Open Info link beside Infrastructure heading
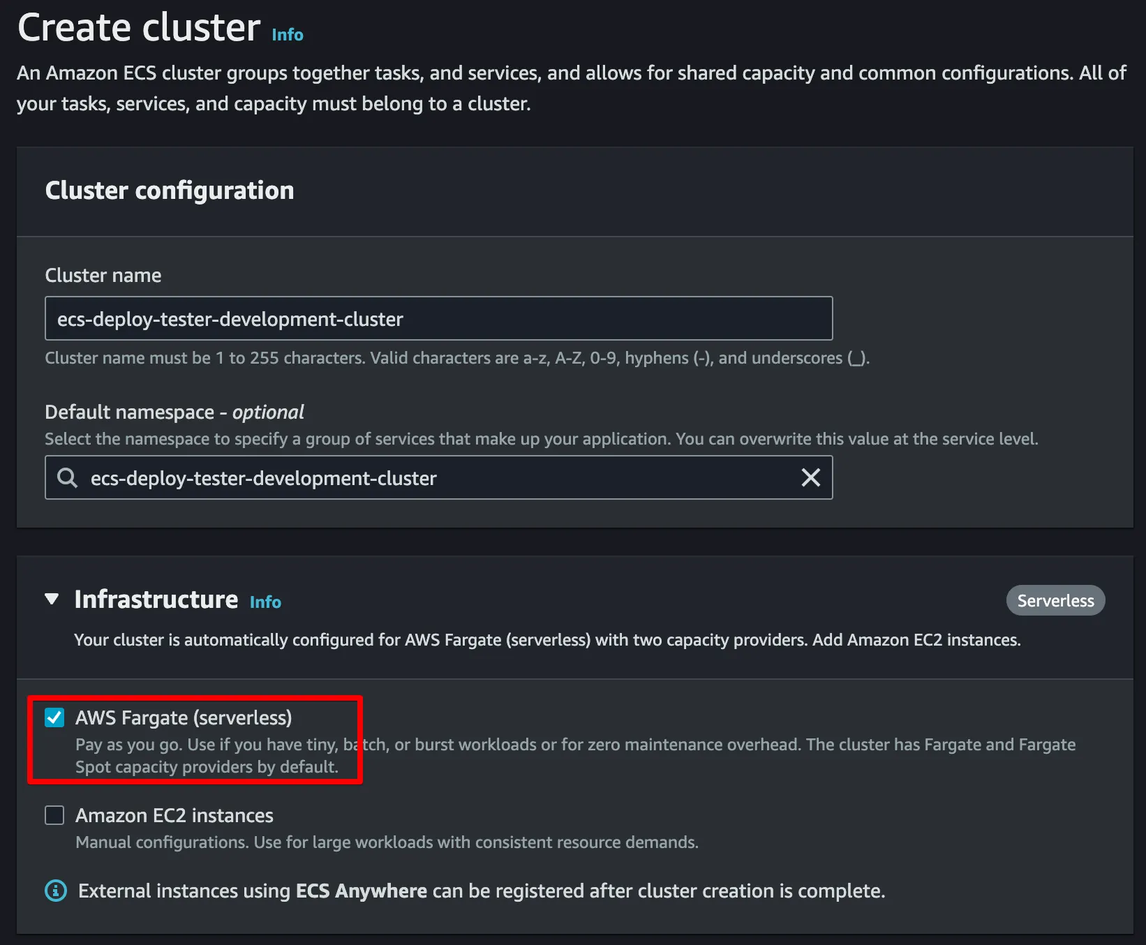Viewport: 1146px width, 945px height. 265,602
